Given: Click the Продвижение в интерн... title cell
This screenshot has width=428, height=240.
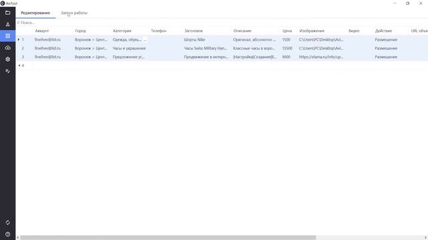Looking at the screenshot, I should click(206, 57).
